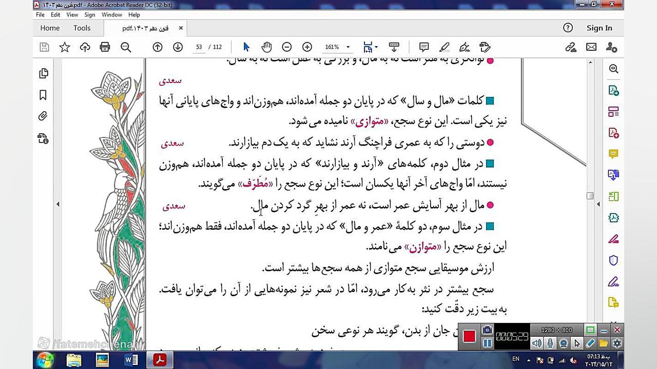Toggle webcam capture
The width and height of the screenshot is (657, 369).
click(x=564, y=343)
